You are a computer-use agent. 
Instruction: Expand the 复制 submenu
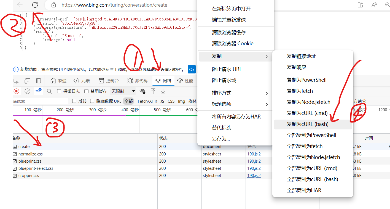tap(236, 56)
